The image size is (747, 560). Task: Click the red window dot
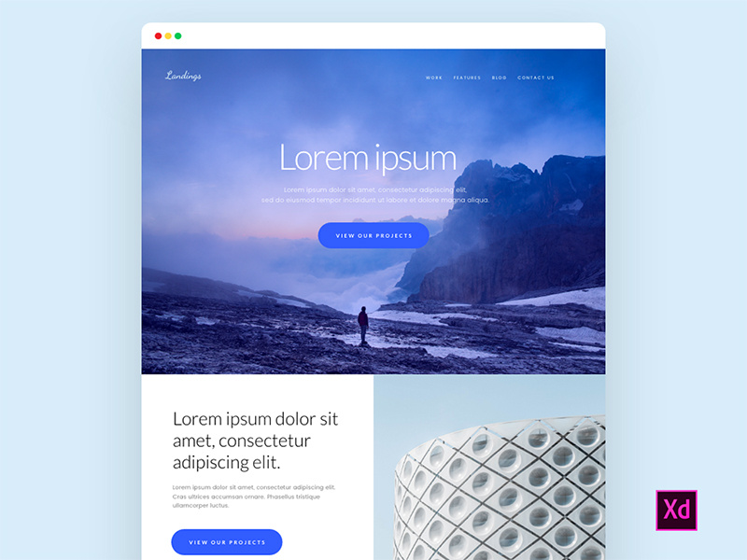click(158, 35)
